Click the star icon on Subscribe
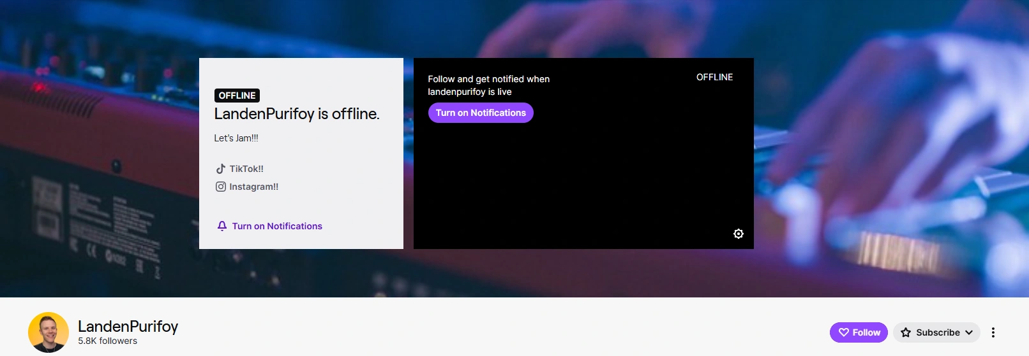Image resolution: width=1029 pixels, height=356 pixels. pyautogui.click(x=906, y=332)
